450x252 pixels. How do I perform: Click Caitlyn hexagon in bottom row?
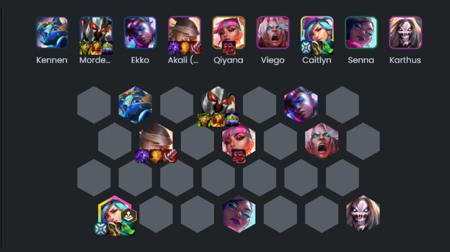[115, 214]
